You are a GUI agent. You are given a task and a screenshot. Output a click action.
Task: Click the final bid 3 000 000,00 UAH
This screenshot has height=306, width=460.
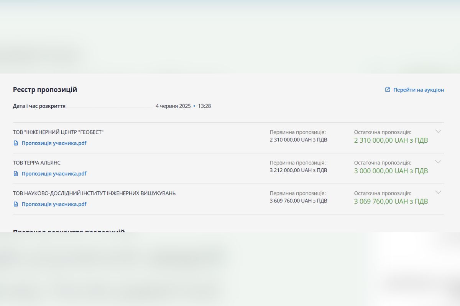click(x=391, y=171)
